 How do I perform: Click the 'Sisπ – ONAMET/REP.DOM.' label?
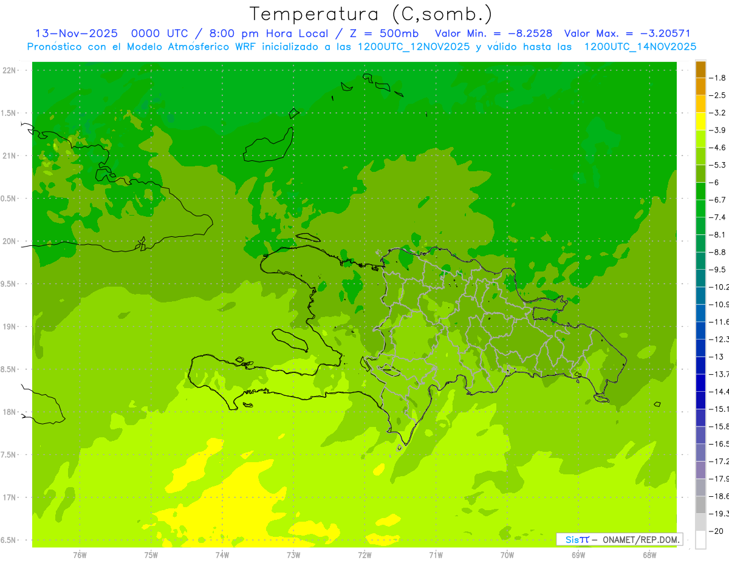click(x=619, y=539)
